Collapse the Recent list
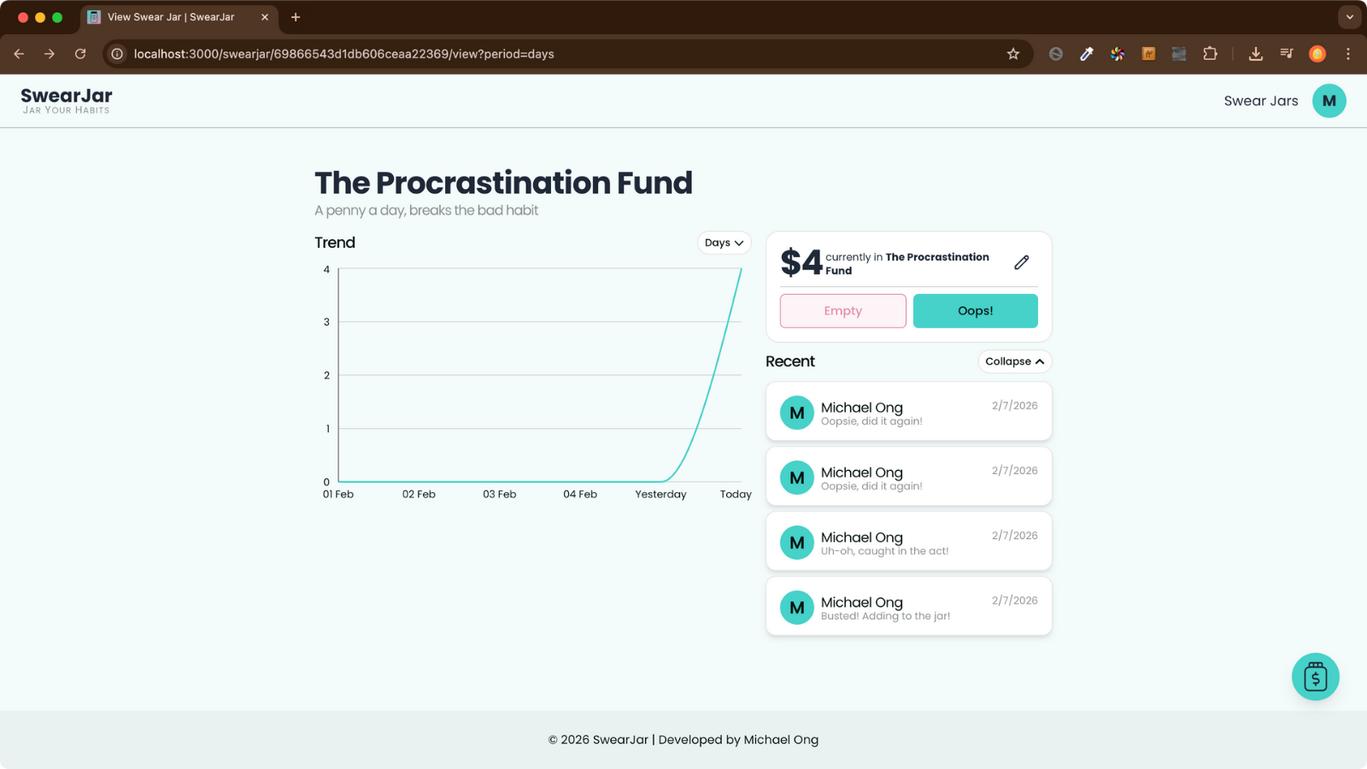This screenshot has height=769, width=1367. (x=1014, y=361)
